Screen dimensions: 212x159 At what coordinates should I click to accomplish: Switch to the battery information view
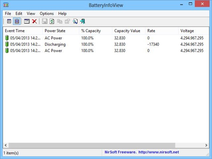click(x=9, y=21)
